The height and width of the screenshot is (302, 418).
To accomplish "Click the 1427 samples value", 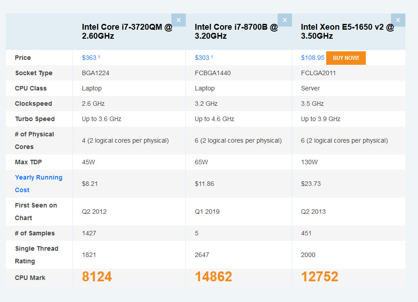I will 89,233.
